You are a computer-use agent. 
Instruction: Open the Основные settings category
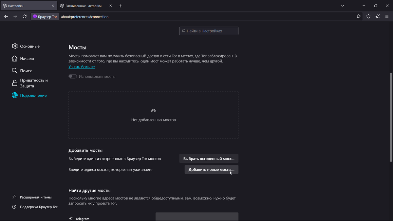[26, 46]
